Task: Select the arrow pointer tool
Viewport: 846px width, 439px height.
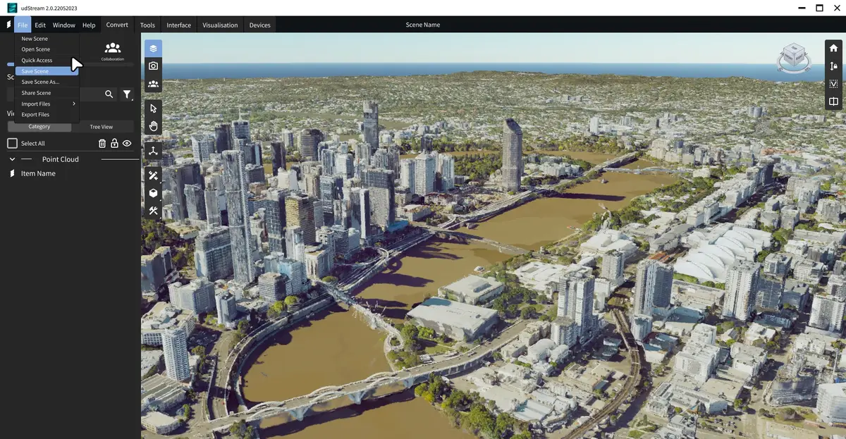Action: click(x=153, y=109)
